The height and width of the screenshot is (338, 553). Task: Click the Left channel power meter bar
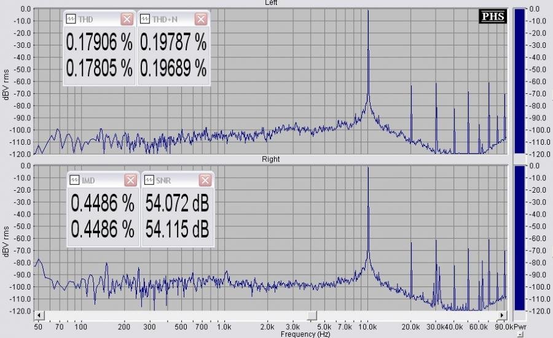tap(519, 80)
